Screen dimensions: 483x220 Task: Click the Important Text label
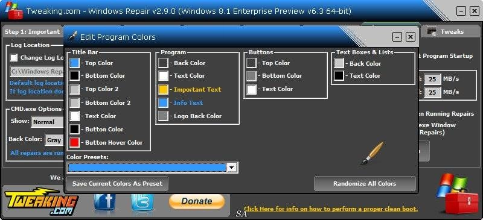tap(197, 90)
